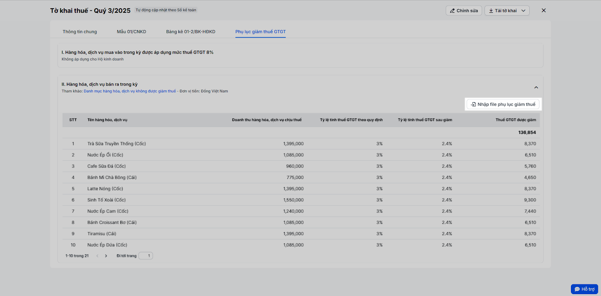Viewport: 601px width, 296px height.
Task: Collapse section II with the chevron
Action: (536, 88)
